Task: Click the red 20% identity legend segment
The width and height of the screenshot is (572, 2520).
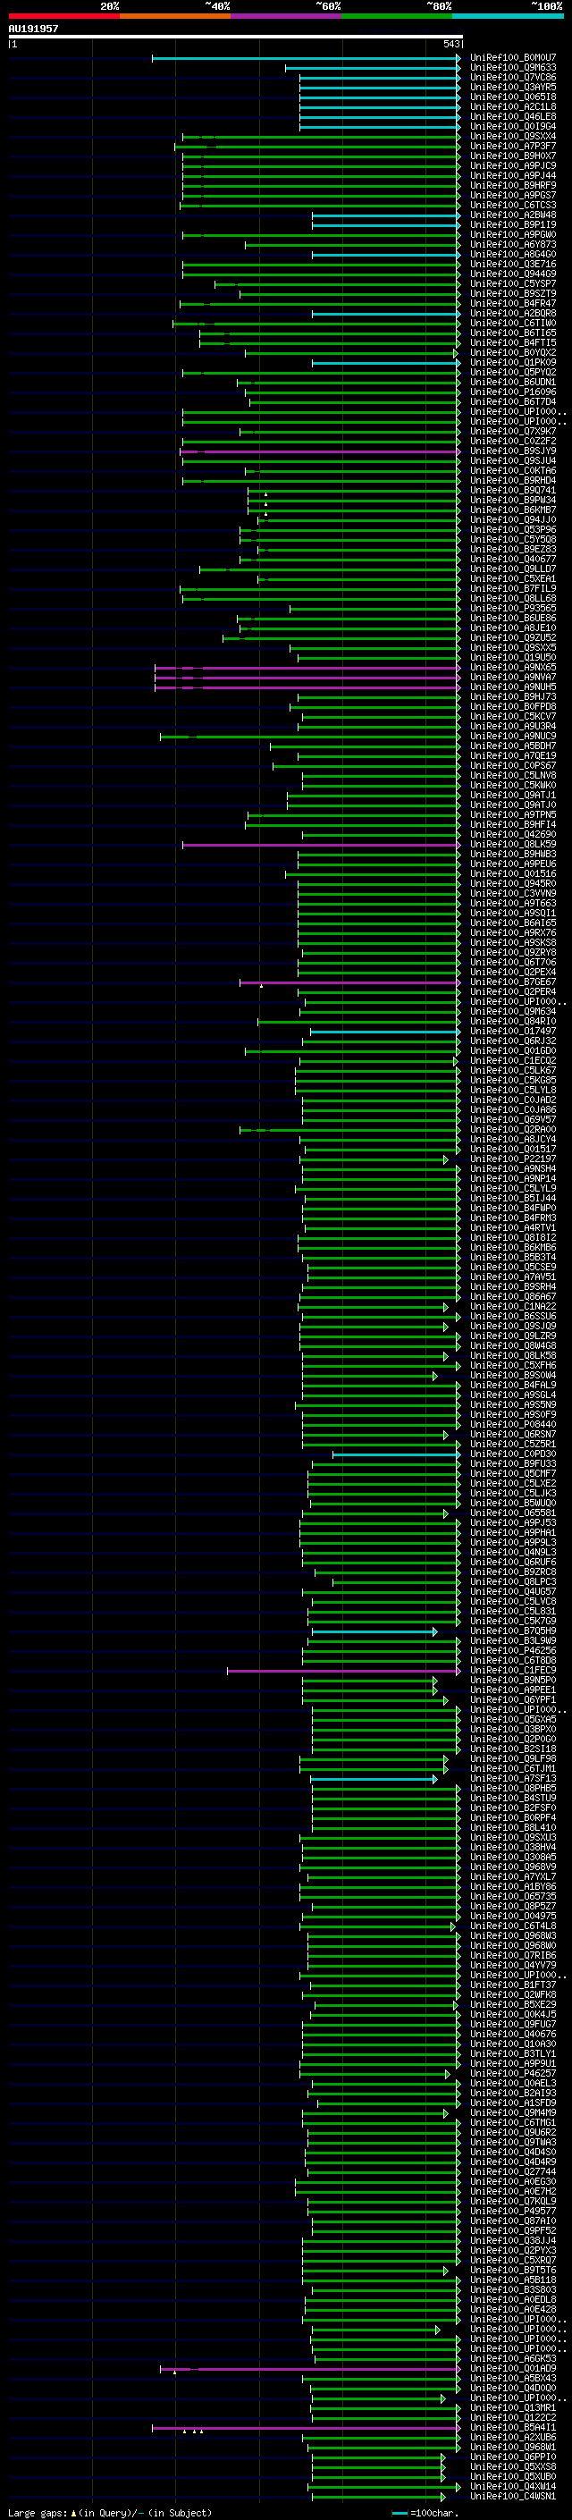Action: point(63,16)
